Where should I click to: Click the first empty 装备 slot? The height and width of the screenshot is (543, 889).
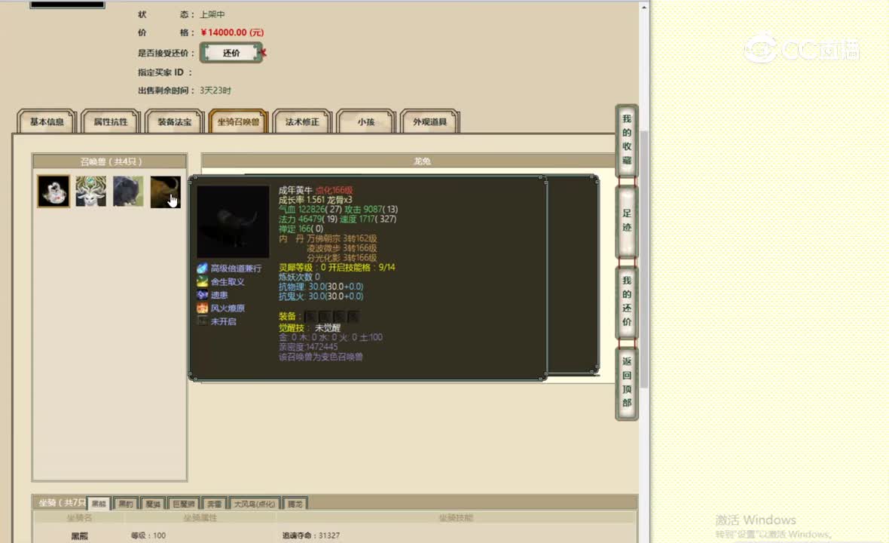(310, 317)
